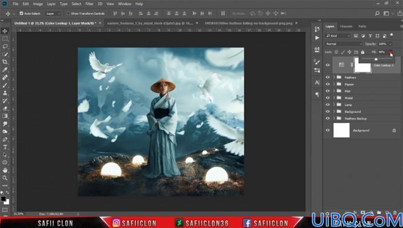Select the Healing Brush tool
The image size is (403, 228).
[x=5, y=77]
